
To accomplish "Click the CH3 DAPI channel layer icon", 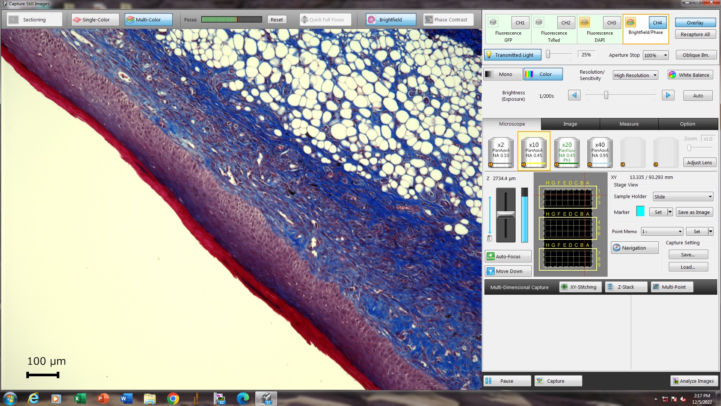I will click(x=585, y=23).
